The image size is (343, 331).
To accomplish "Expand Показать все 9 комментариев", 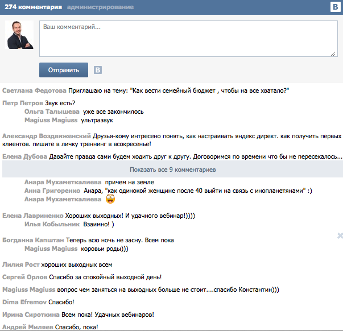I will click(x=172, y=169).
